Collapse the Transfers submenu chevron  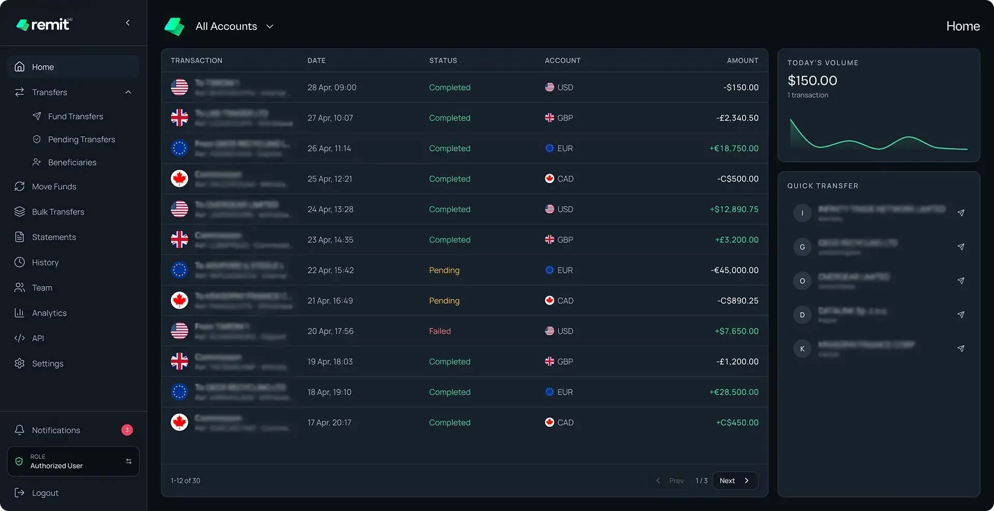click(x=128, y=92)
